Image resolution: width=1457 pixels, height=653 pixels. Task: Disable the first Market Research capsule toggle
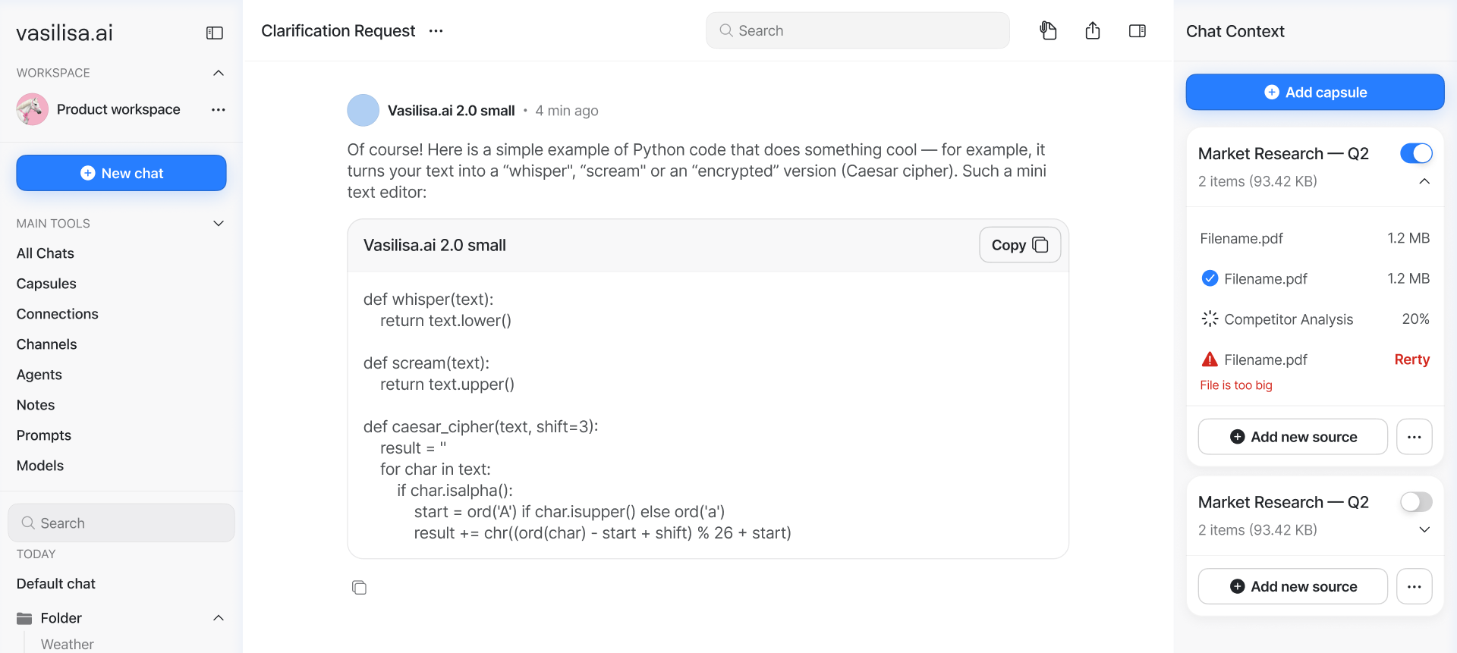point(1416,153)
